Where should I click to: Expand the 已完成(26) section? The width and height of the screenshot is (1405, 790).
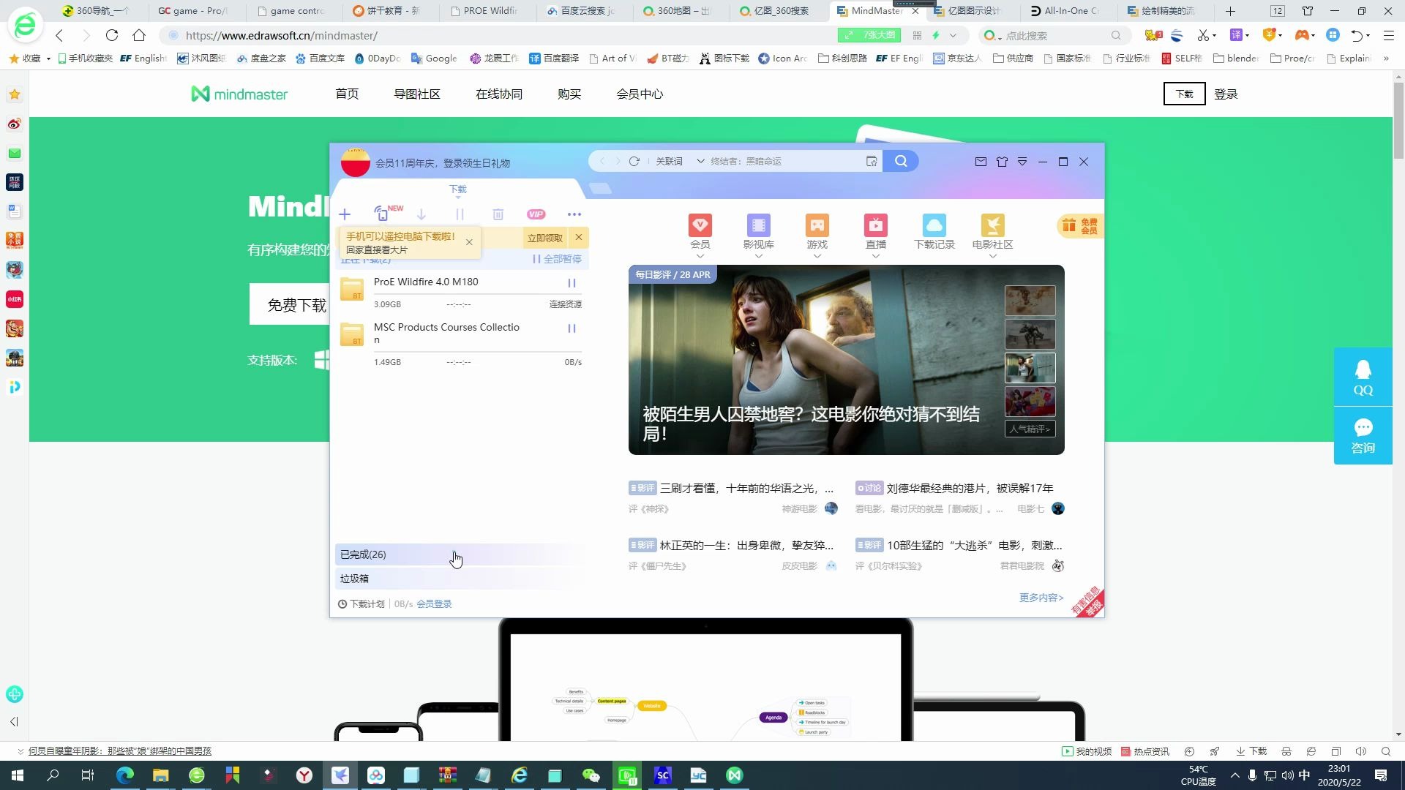460,554
